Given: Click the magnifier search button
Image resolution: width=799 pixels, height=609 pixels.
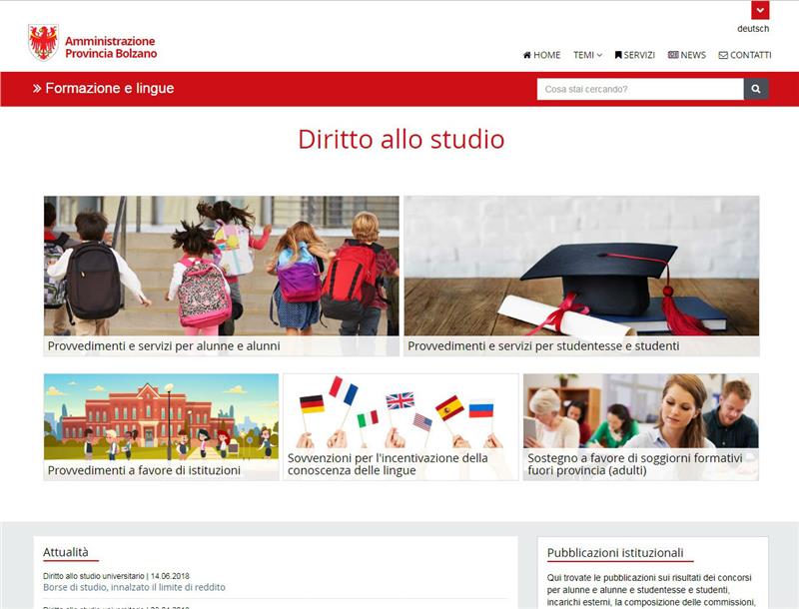Looking at the screenshot, I should tap(756, 89).
